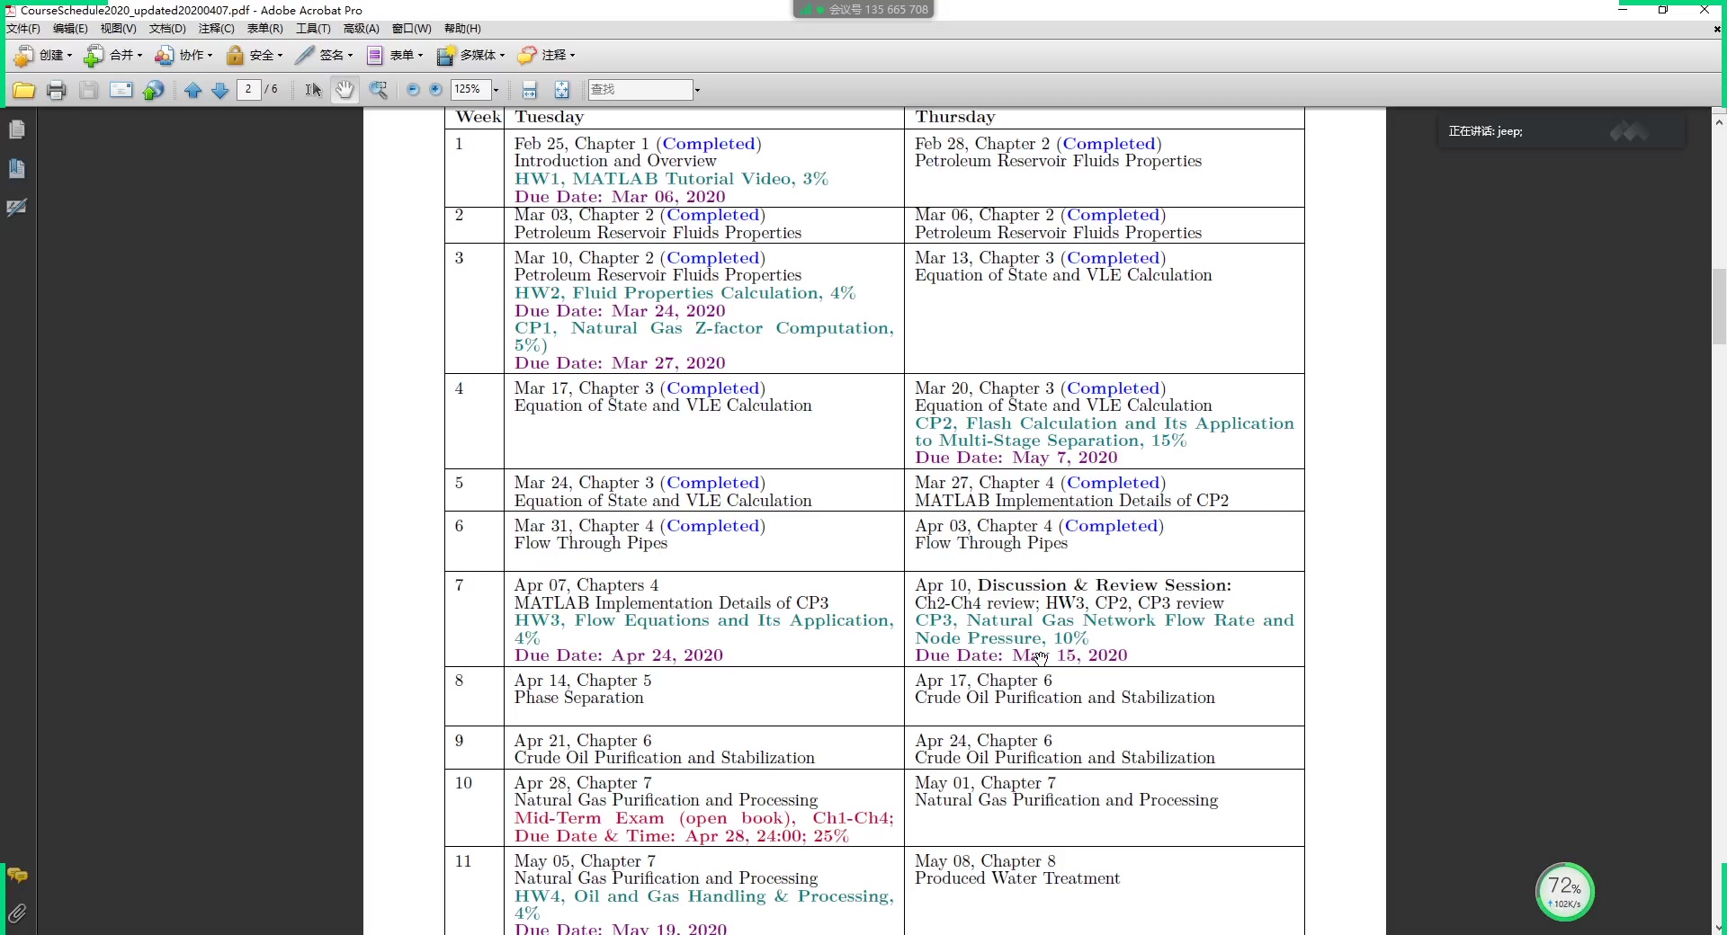Click Zoom Out minus button
This screenshot has height=935, width=1727.
coord(413,90)
